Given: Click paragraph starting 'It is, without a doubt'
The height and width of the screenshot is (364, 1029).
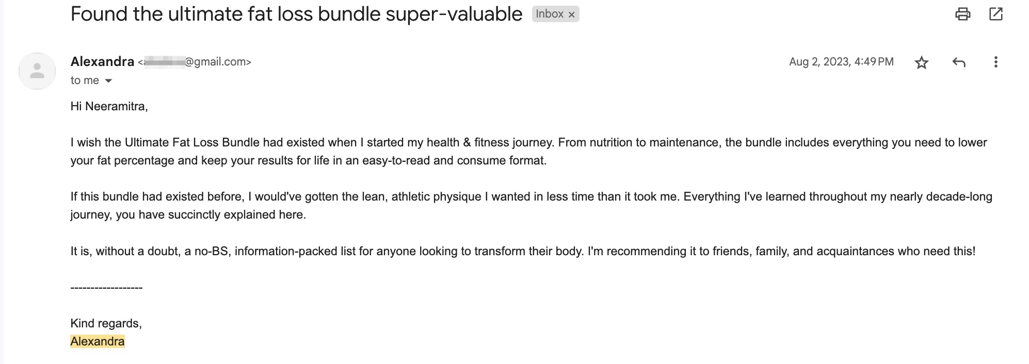Looking at the screenshot, I should pos(522,251).
